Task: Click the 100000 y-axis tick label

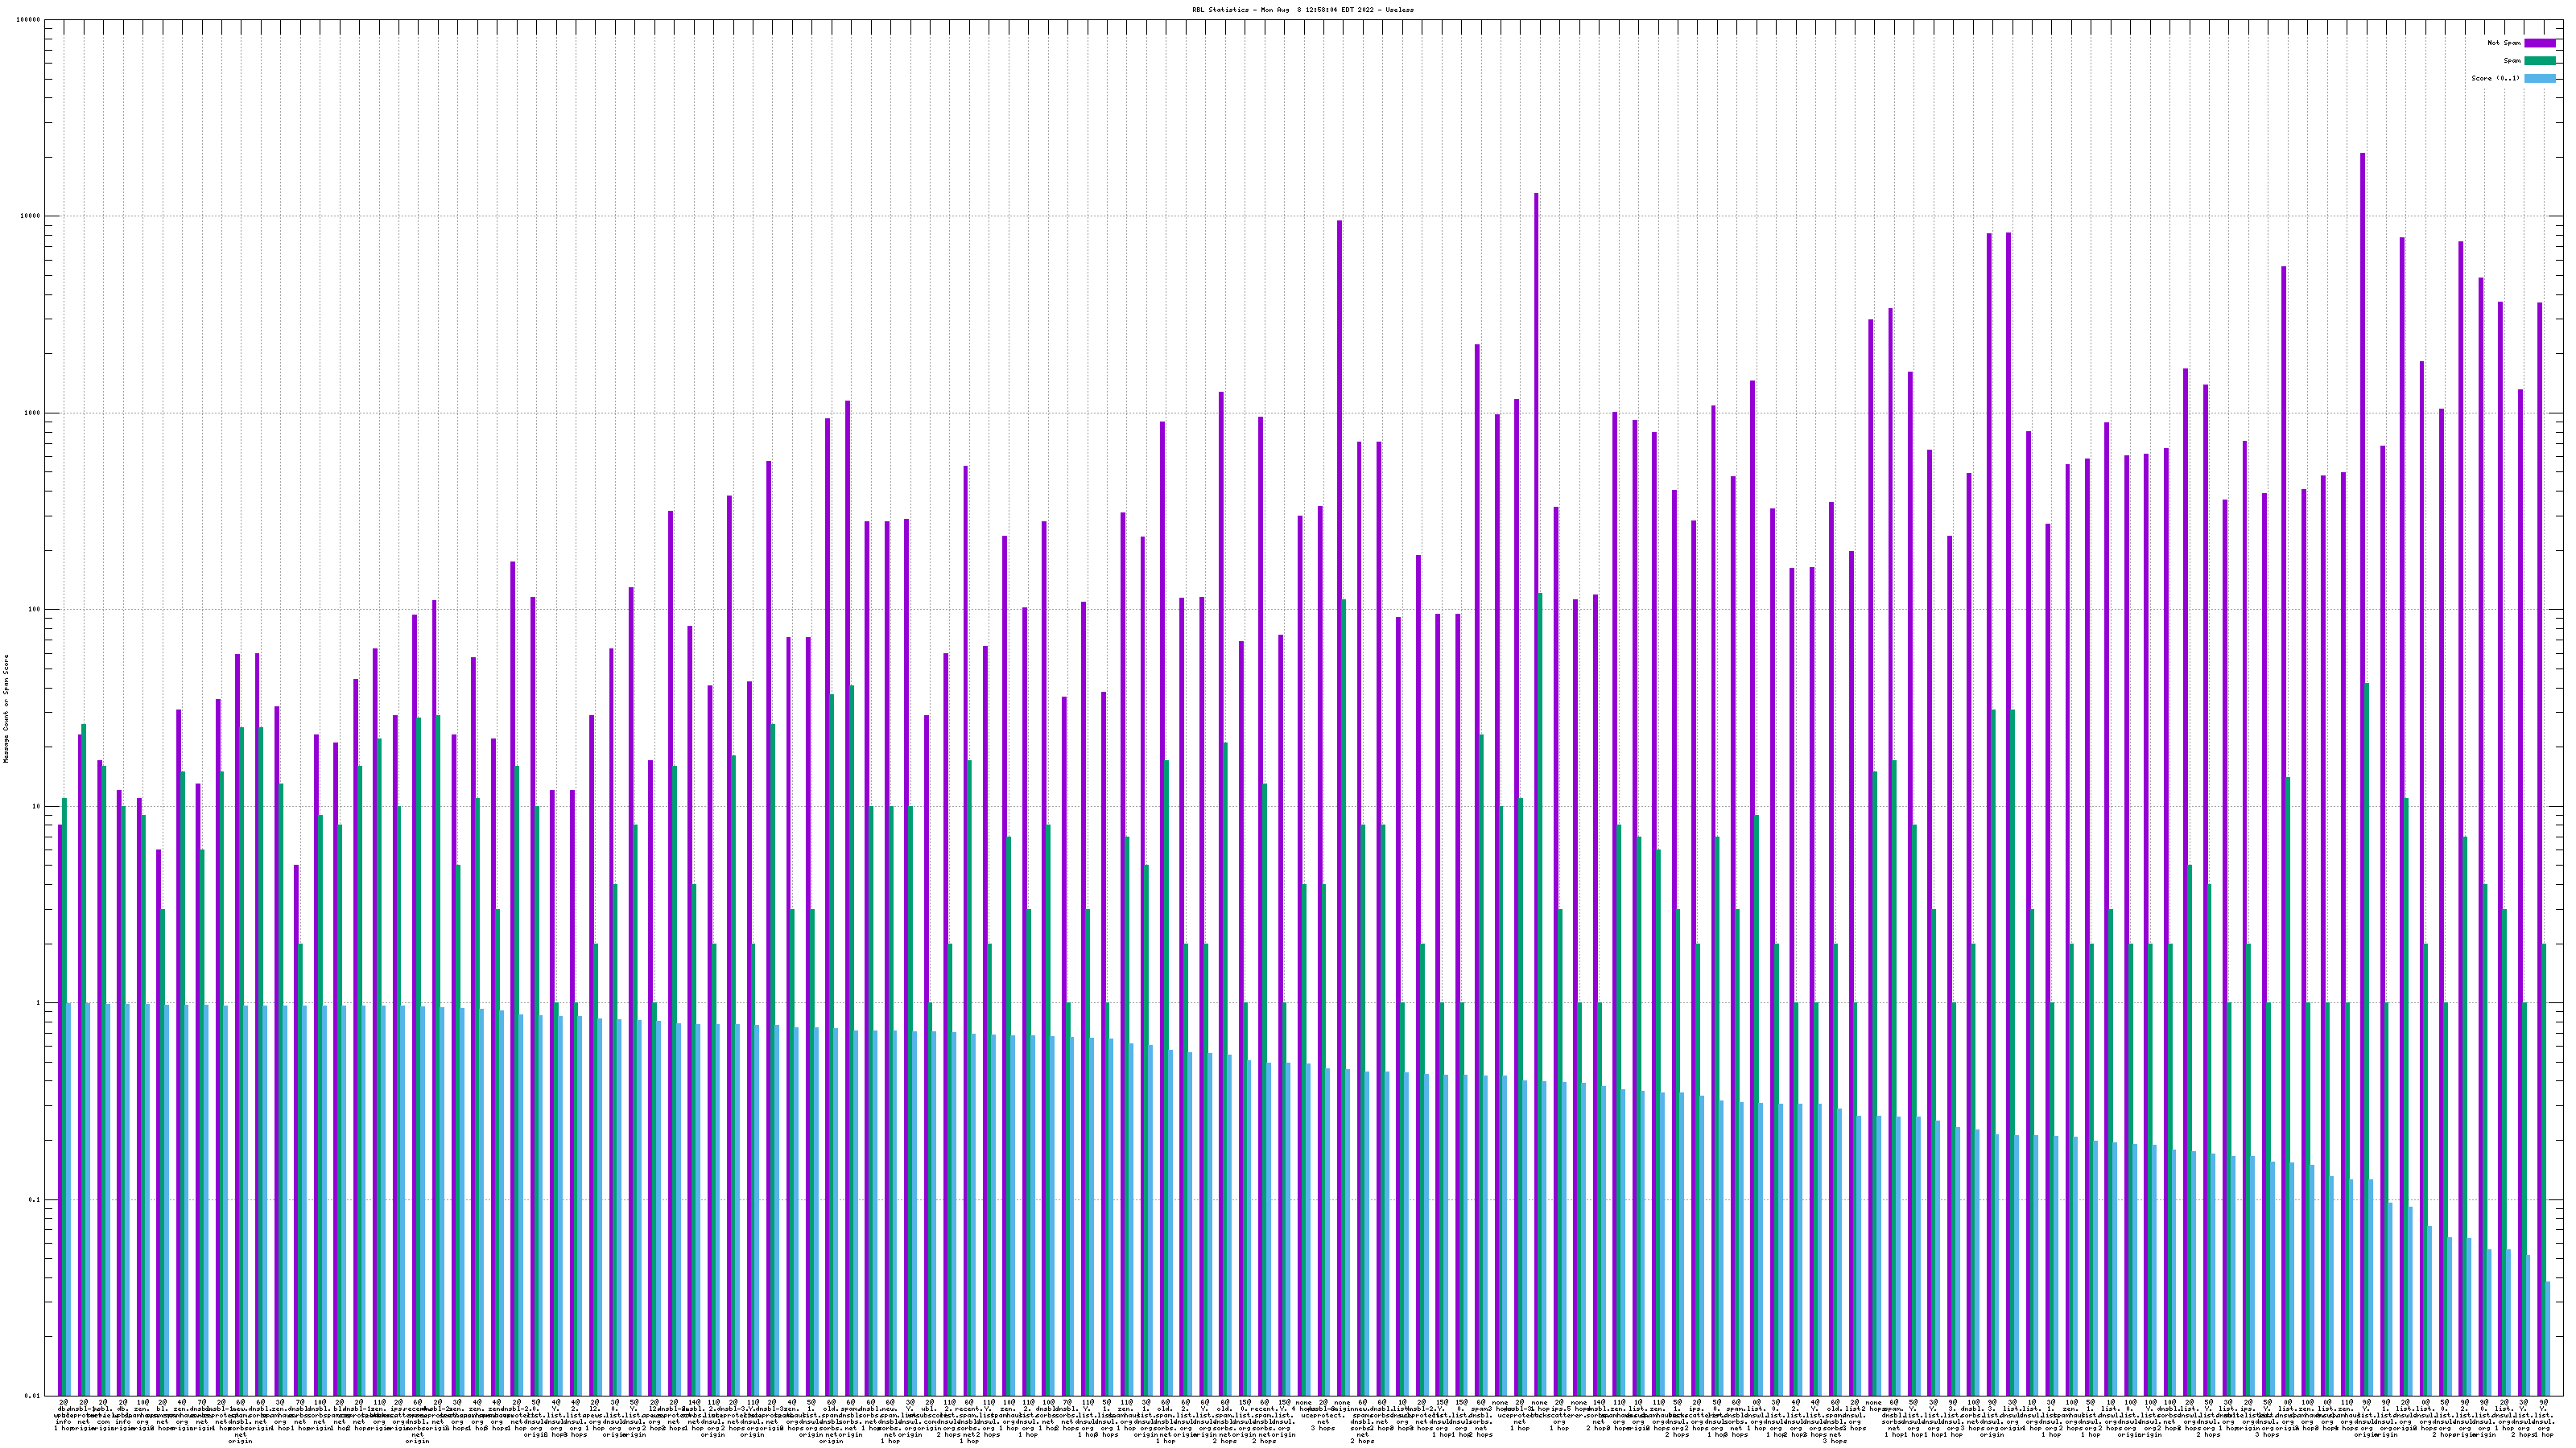Action: (x=30, y=20)
